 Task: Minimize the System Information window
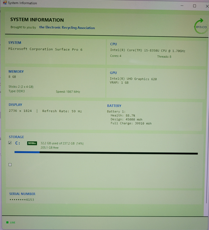click(182, 6)
